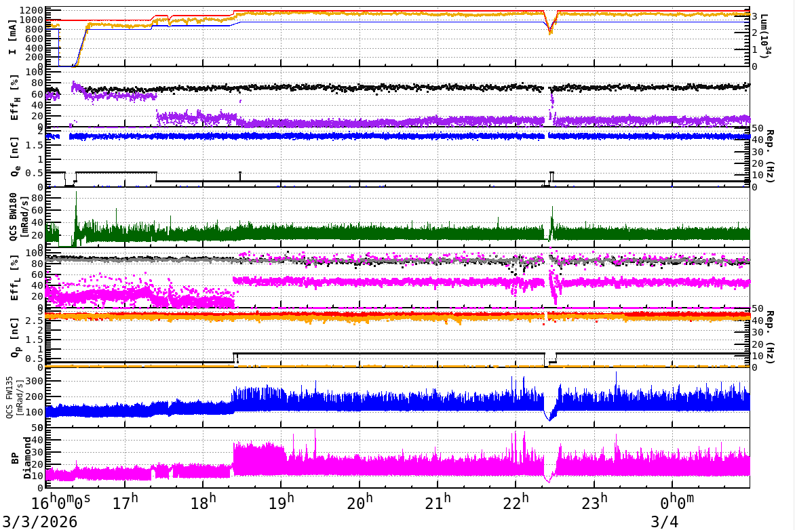Click the "800" tick on the I axis
795x530 pixels.
35,29
